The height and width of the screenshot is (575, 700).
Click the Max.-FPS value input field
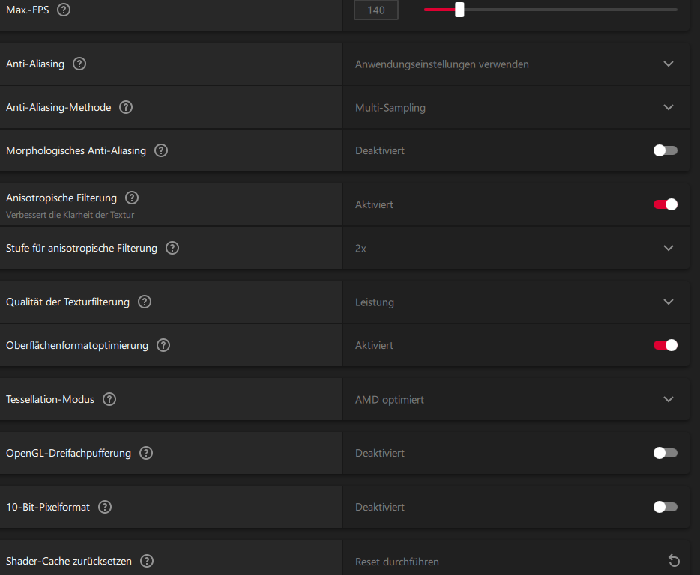point(375,10)
